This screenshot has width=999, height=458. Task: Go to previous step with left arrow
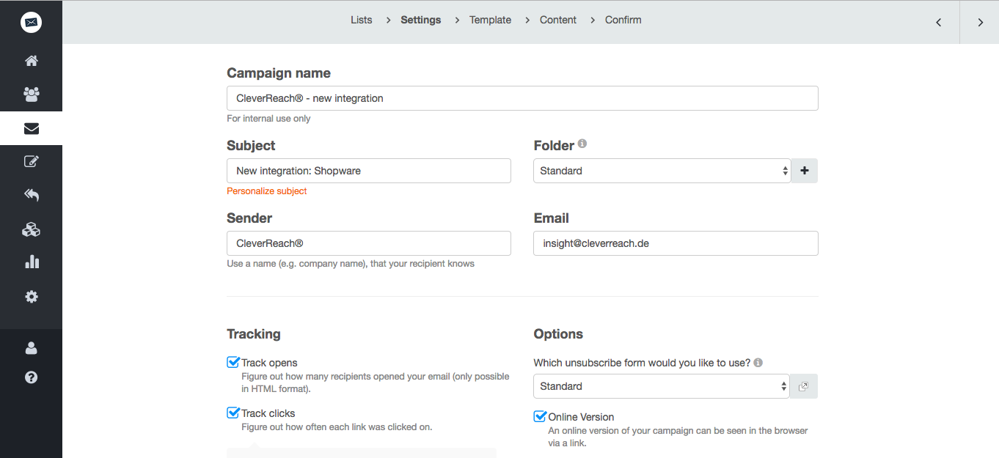[938, 23]
